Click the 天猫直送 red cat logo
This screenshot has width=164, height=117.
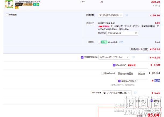coord(104,26)
